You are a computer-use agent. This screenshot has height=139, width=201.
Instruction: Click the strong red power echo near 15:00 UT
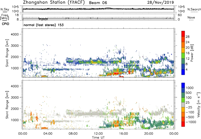pyautogui.click(x=116, y=74)
